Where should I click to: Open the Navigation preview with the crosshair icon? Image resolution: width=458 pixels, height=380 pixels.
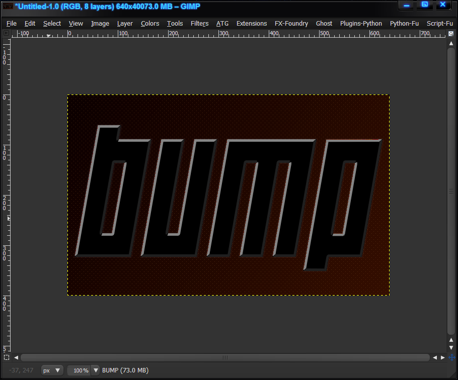coord(452,357)
